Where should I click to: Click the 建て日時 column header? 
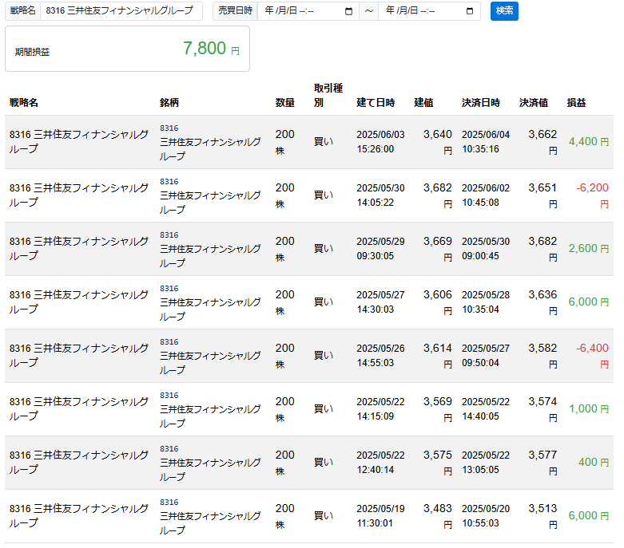click(x=376, y=103)
